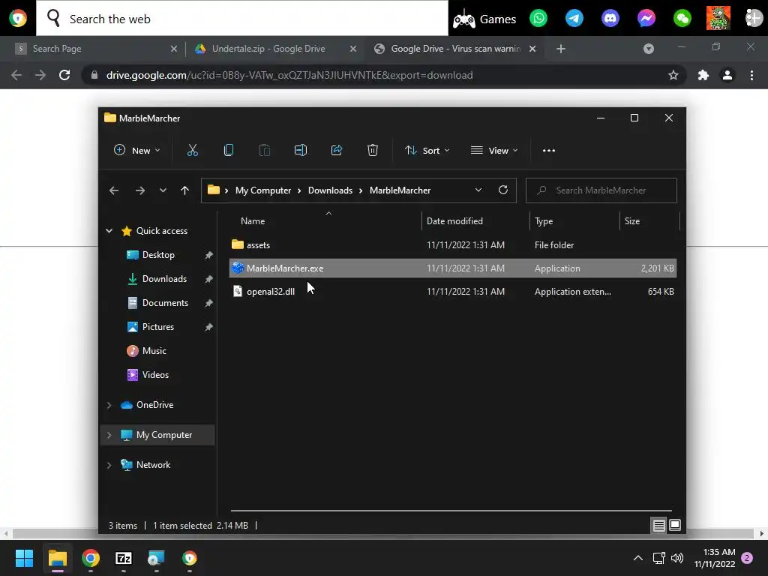
Task: Sort by the Size column header
Action: tap(631, 221)
